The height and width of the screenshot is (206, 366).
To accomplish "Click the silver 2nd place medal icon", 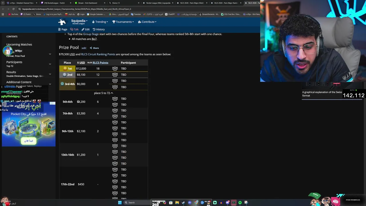I will click(64, 74).
